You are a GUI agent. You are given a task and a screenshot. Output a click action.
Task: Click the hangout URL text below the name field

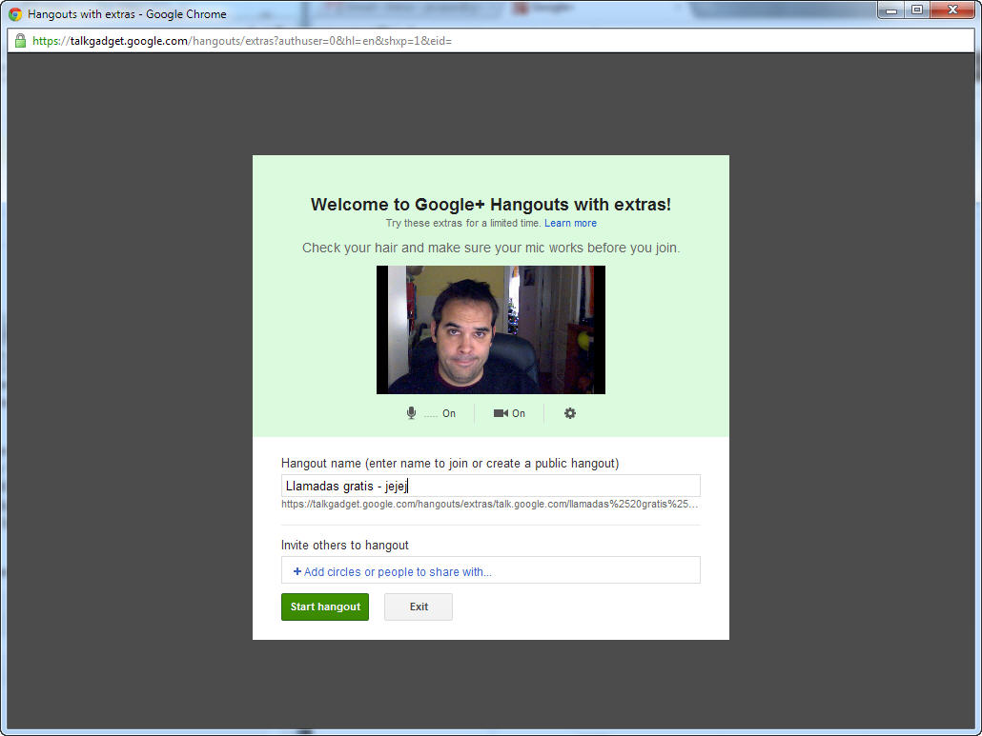click(489, 504)
